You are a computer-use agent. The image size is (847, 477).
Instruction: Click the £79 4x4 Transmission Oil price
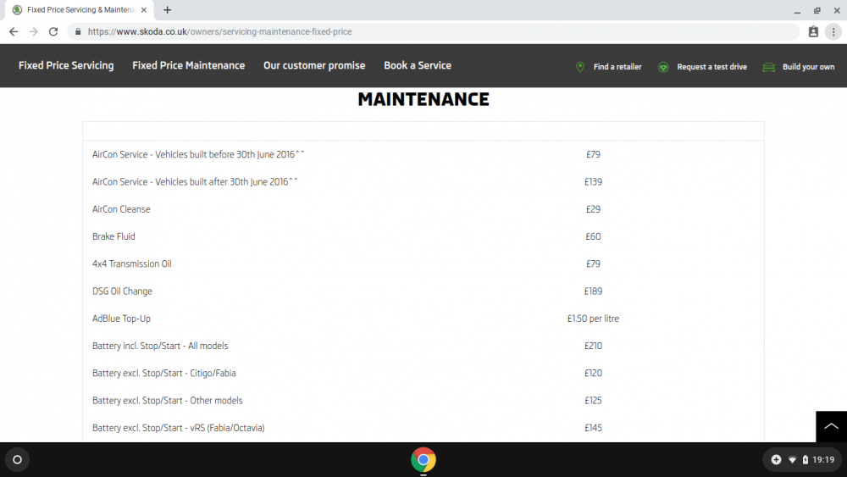593,263
